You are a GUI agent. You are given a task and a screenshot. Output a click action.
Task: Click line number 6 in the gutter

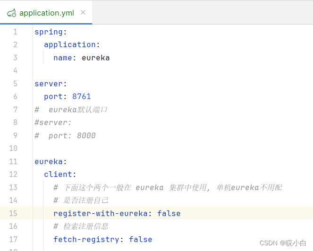point(16,97)
